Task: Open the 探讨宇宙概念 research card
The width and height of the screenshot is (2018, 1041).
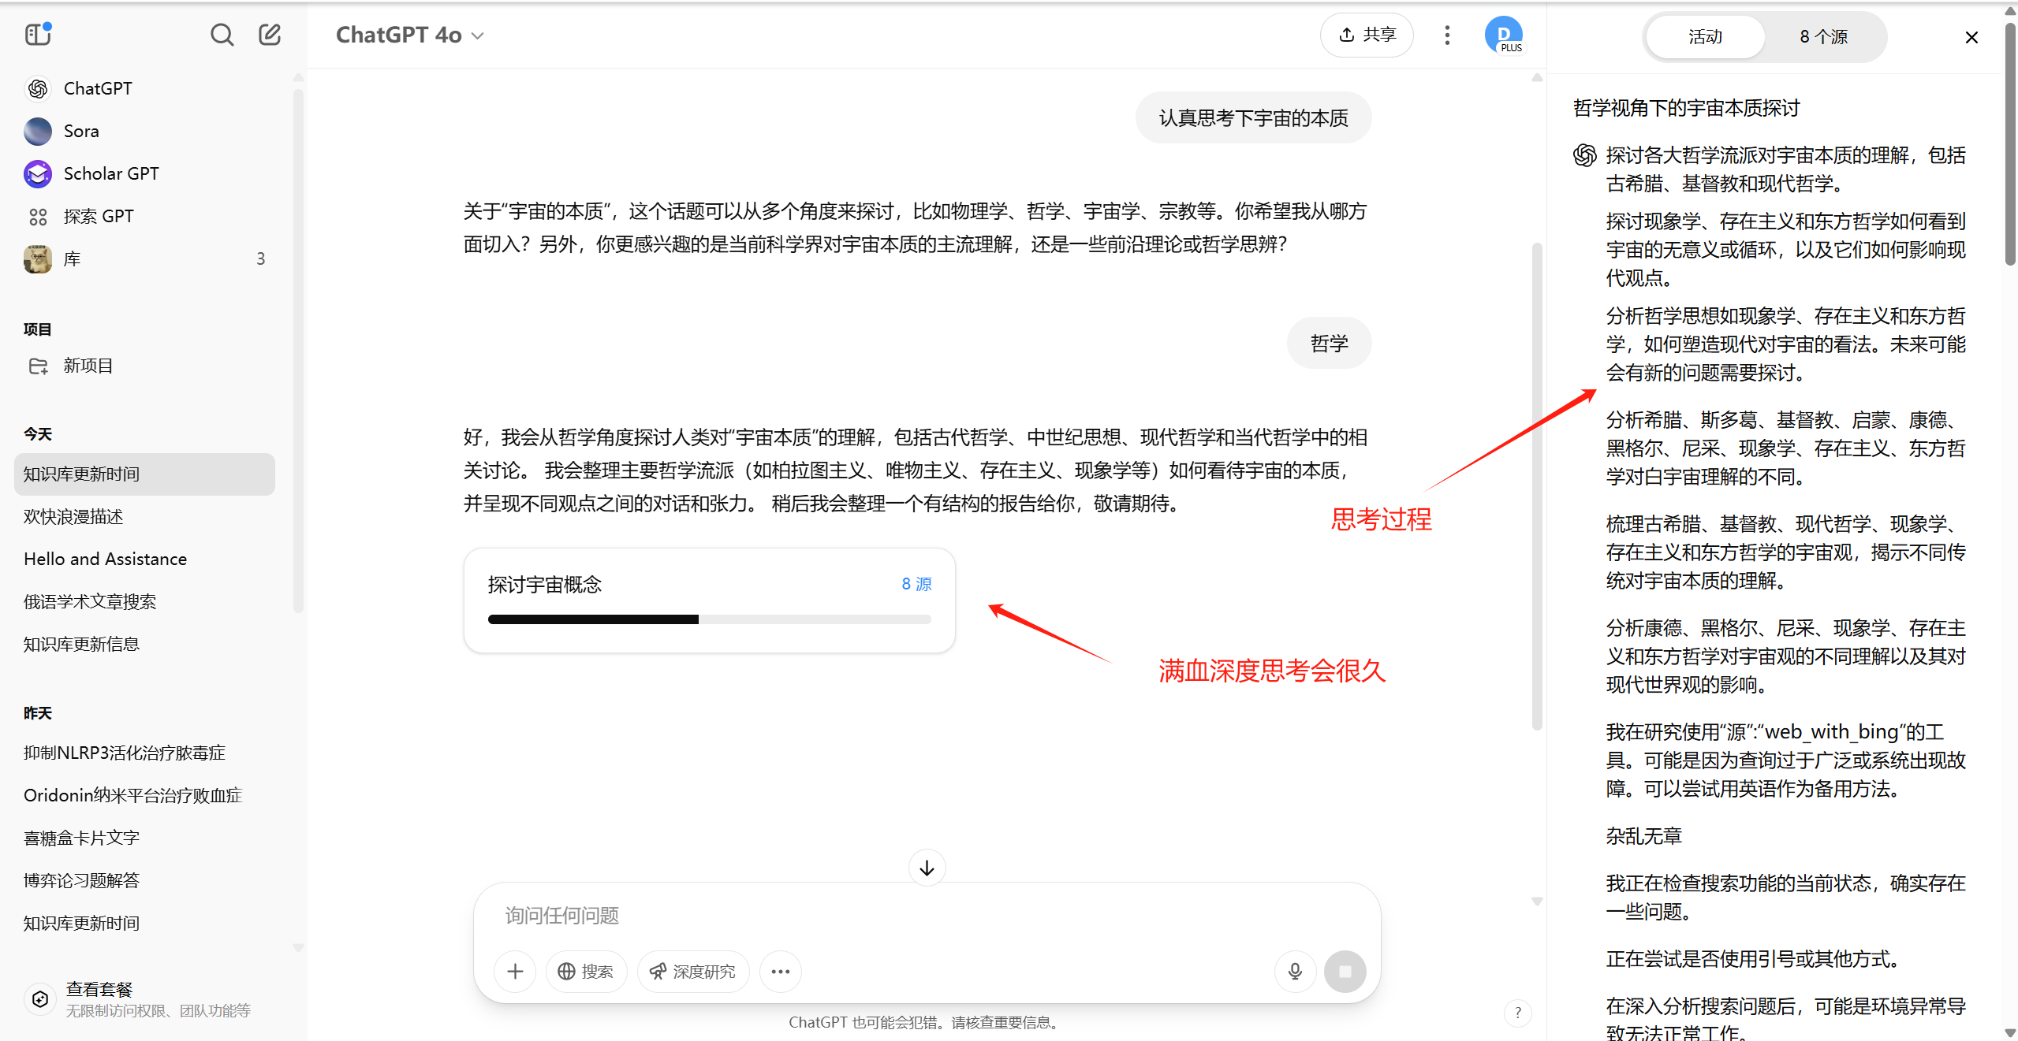Action: pos(709,600)
